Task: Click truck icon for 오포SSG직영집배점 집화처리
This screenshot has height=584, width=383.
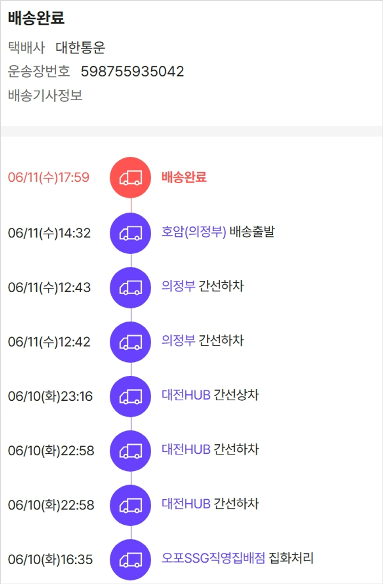Action: pos(131,559)
